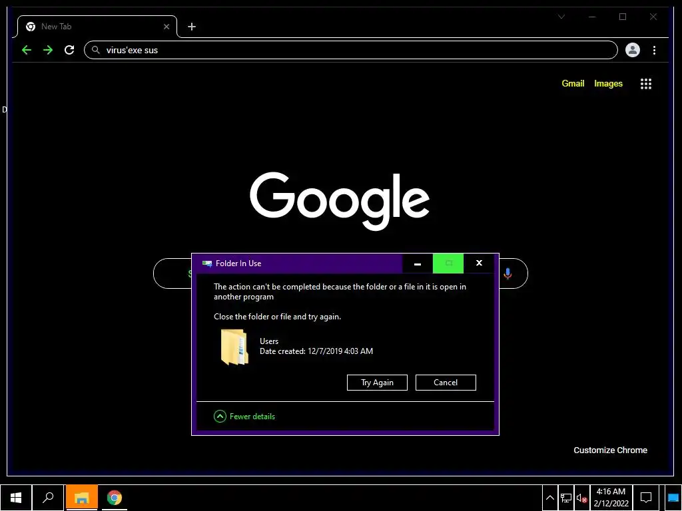Open Windows taskbar search
682x511 pixels.
48,498
